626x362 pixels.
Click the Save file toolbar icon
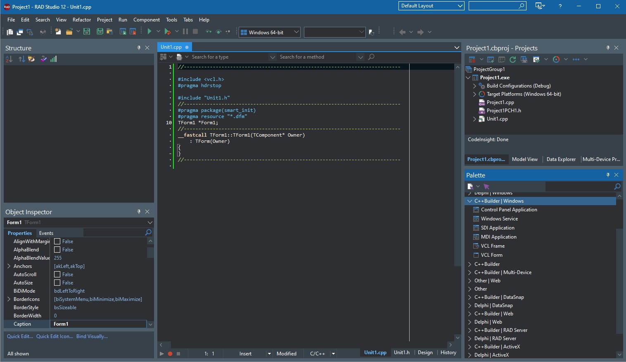coord(87,32)
